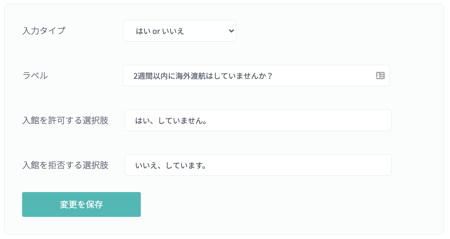This screenshot has width=450, height=239.
Task: Place cursor in はい、していません。 text
Action: (x=171, y=121)
